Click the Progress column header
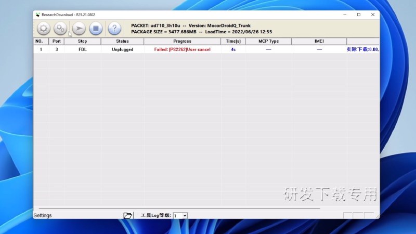 point(182,41)
